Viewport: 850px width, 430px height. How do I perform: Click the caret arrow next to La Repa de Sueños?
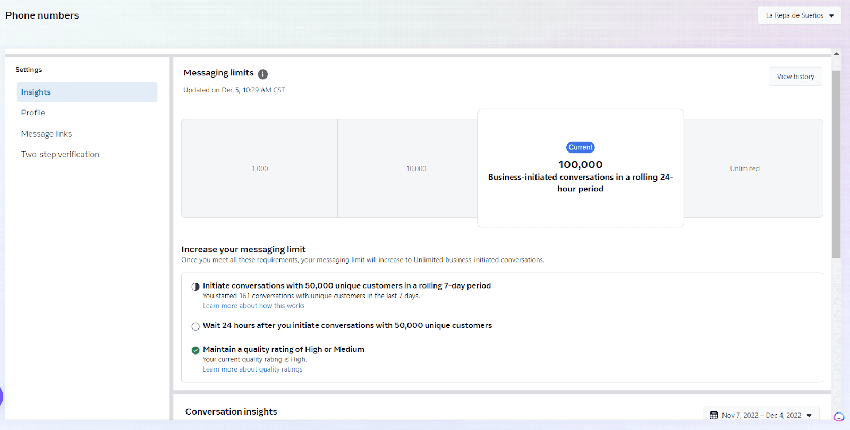(x=831, y=16)
